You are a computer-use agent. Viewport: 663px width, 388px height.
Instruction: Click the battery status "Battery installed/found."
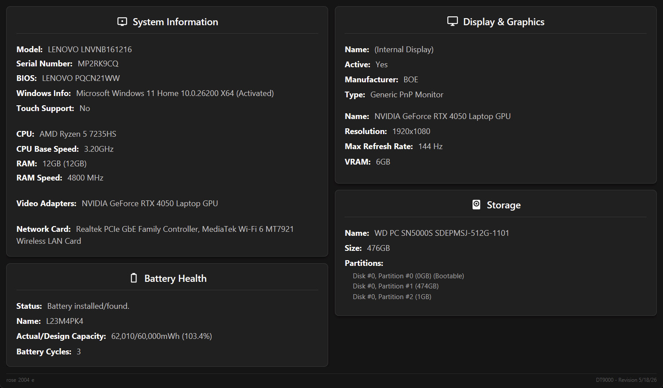(x=89, y=306)
